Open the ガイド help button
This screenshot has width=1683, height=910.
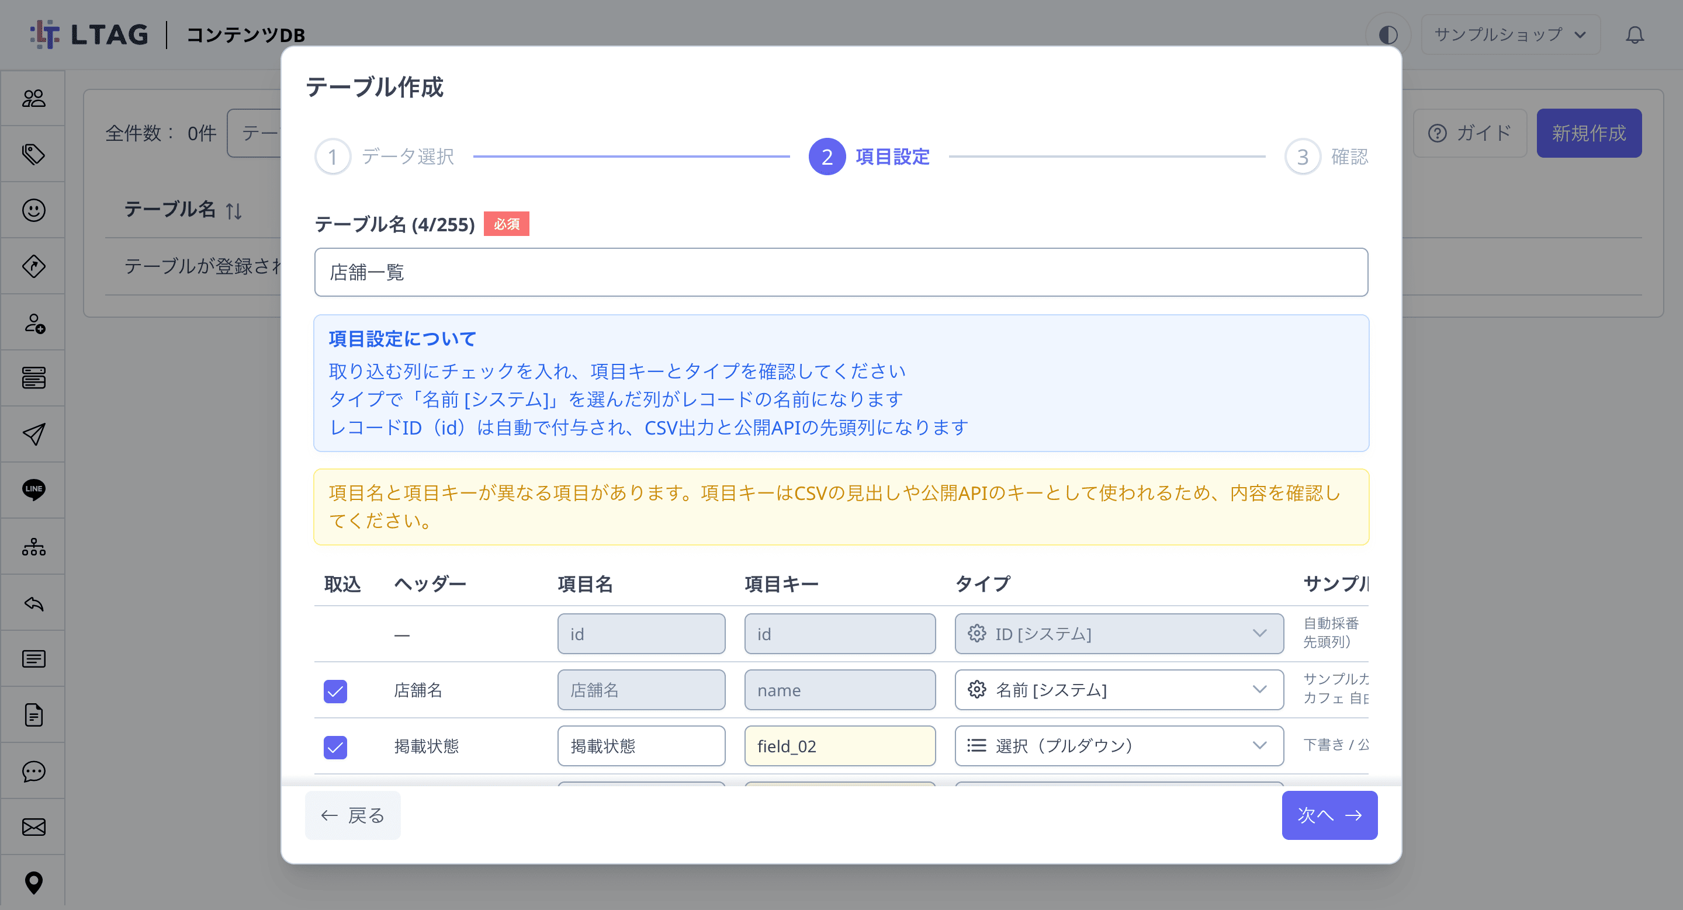[x=1469, y=133]
